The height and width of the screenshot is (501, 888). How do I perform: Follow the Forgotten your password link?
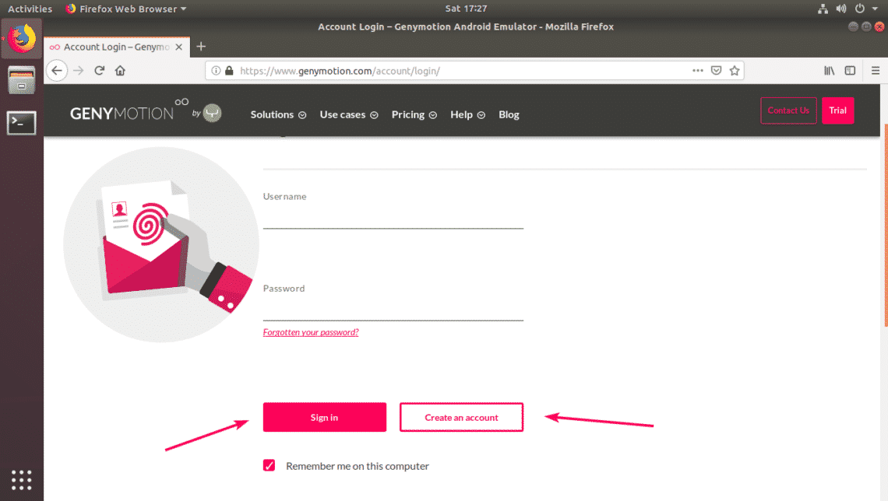tap(311, 332)
